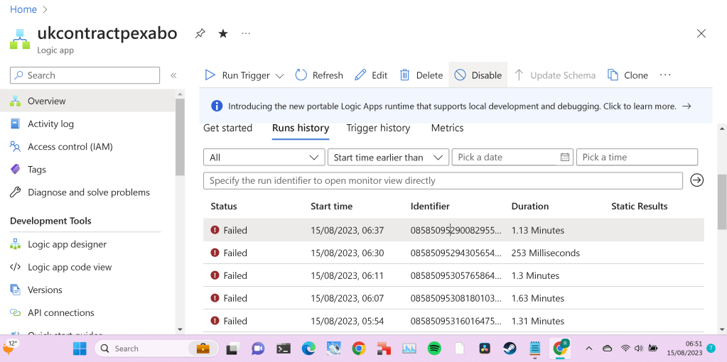Pin the logic app to dashboard

tap(200, 34)
